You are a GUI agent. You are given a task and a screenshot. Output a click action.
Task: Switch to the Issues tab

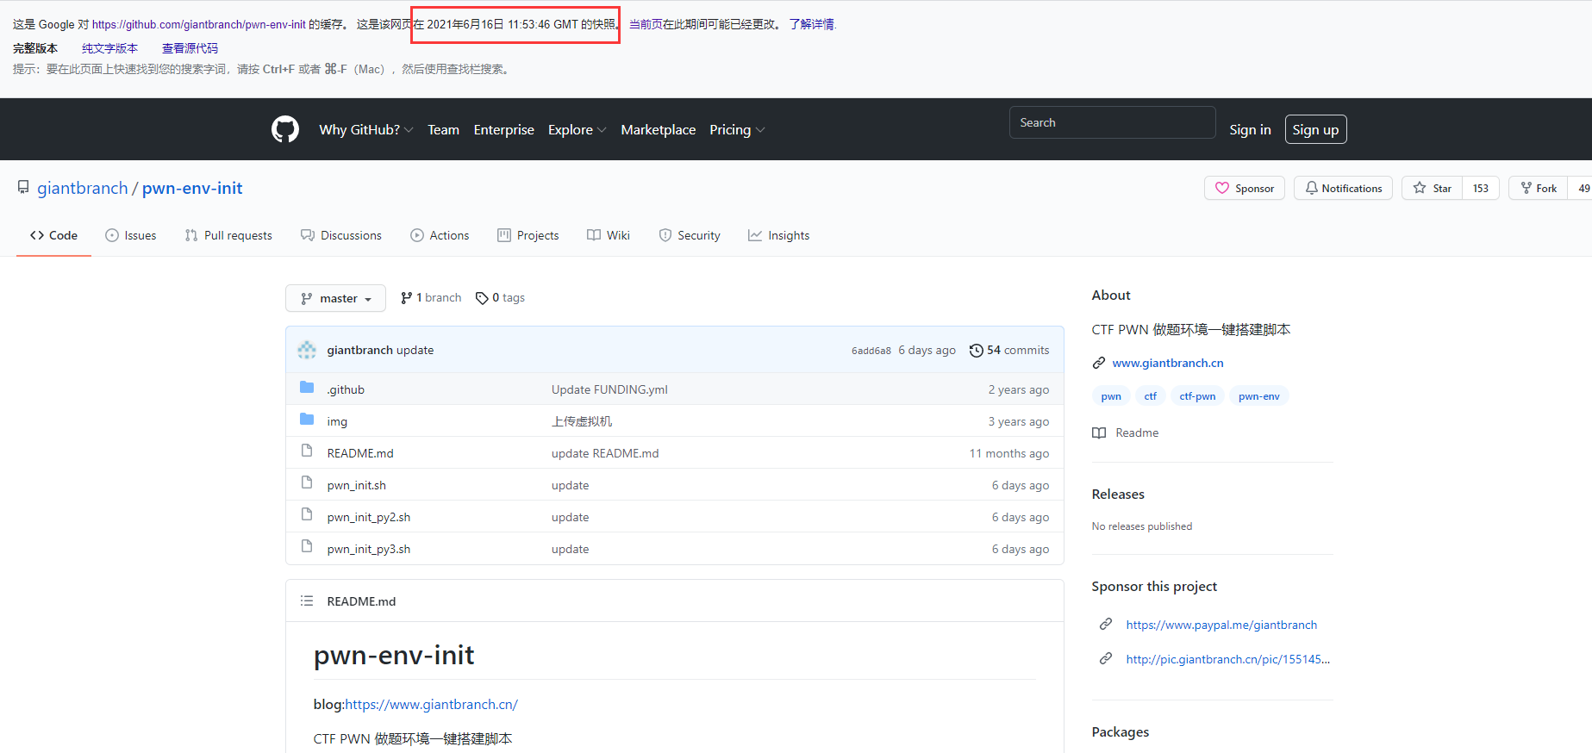tap(131, 235)
